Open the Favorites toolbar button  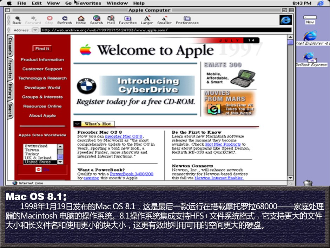click(128, 20)
